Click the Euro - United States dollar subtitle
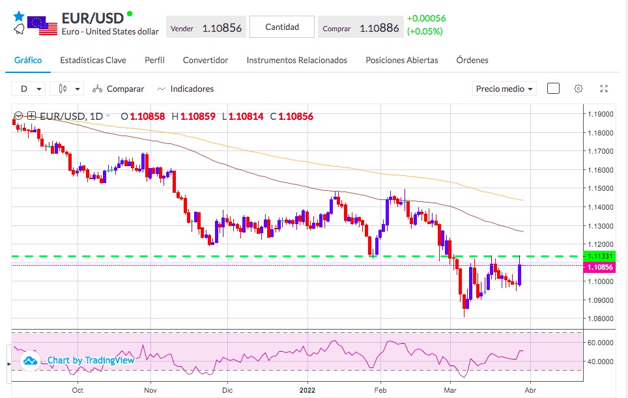This screenshot has height=398, width=628. (x=110, y=32)
